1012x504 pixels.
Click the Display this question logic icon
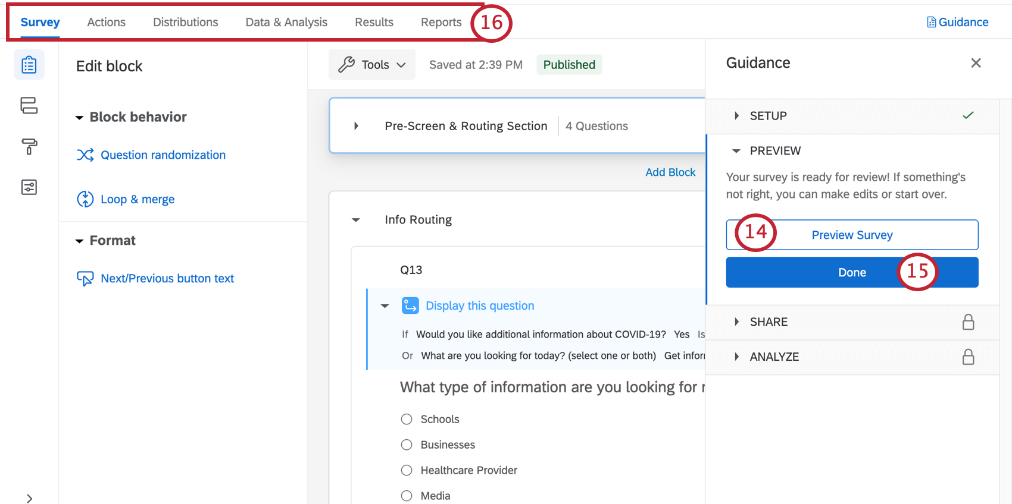pyautogui.click(x=410, y=305)
